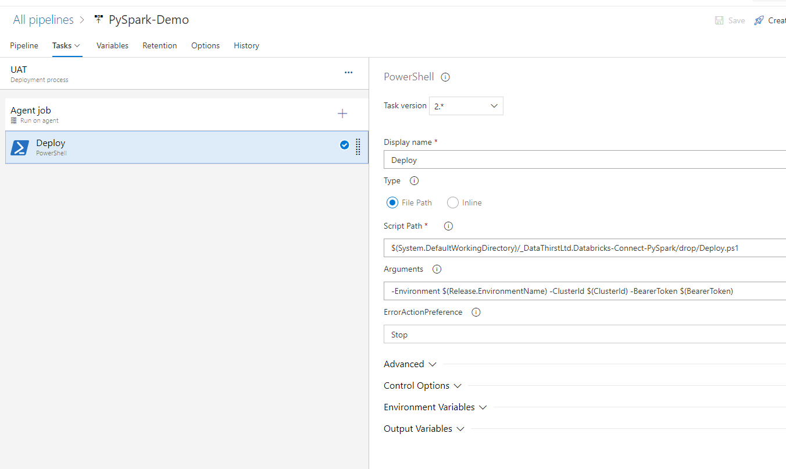786x469 pixels.
Task: Click the Save disk icon
Action: tap(719, 20)
